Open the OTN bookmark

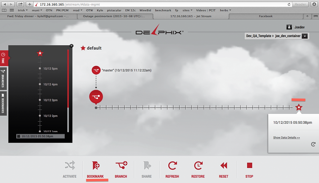[49, 10]
